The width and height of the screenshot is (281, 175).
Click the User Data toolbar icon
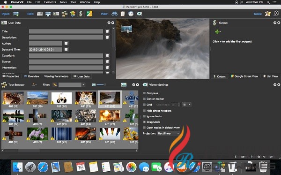point(56,14)
